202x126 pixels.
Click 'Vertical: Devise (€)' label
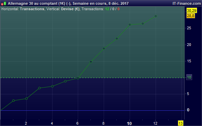pyautogui.click(x=63, y=9)
